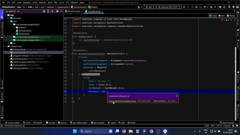
Task: Open Android Studio icon in taskbar
Action: click(165, 131)
